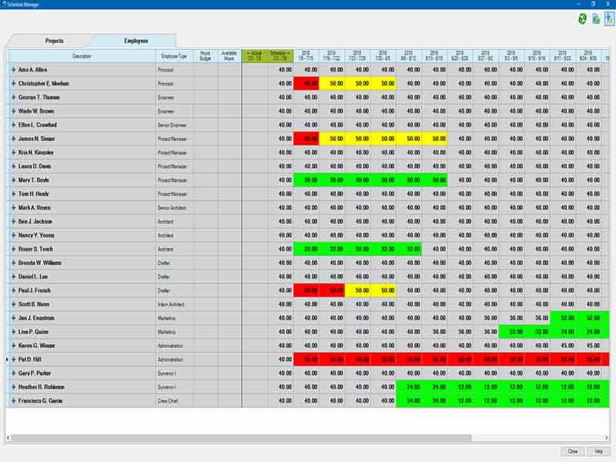Click the first green 24.00 in Heather R. Robinson row
Image resolution: width=616 pixels, height=462 pixels.
(x=409, y=387)
